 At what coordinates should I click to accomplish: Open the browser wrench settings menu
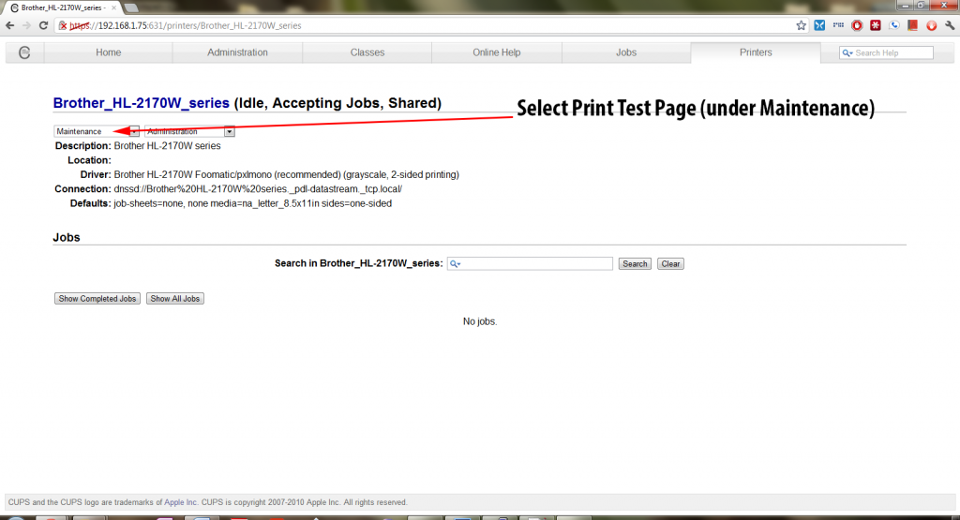pyautogui.click(x=950, y=25)
